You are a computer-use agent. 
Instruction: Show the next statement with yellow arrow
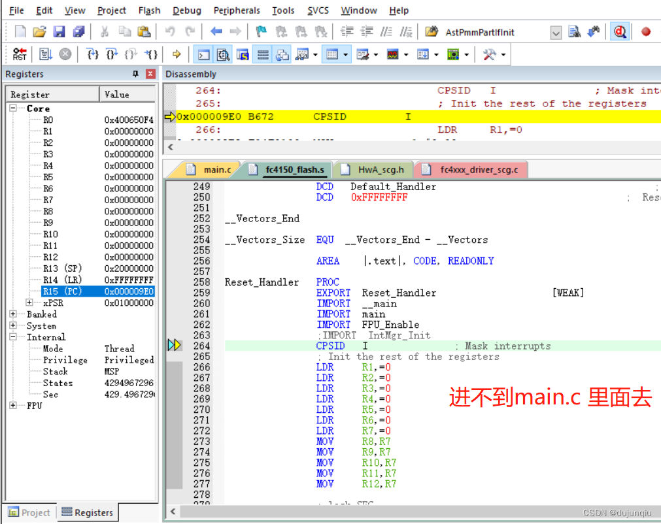[x=177, y=54]
